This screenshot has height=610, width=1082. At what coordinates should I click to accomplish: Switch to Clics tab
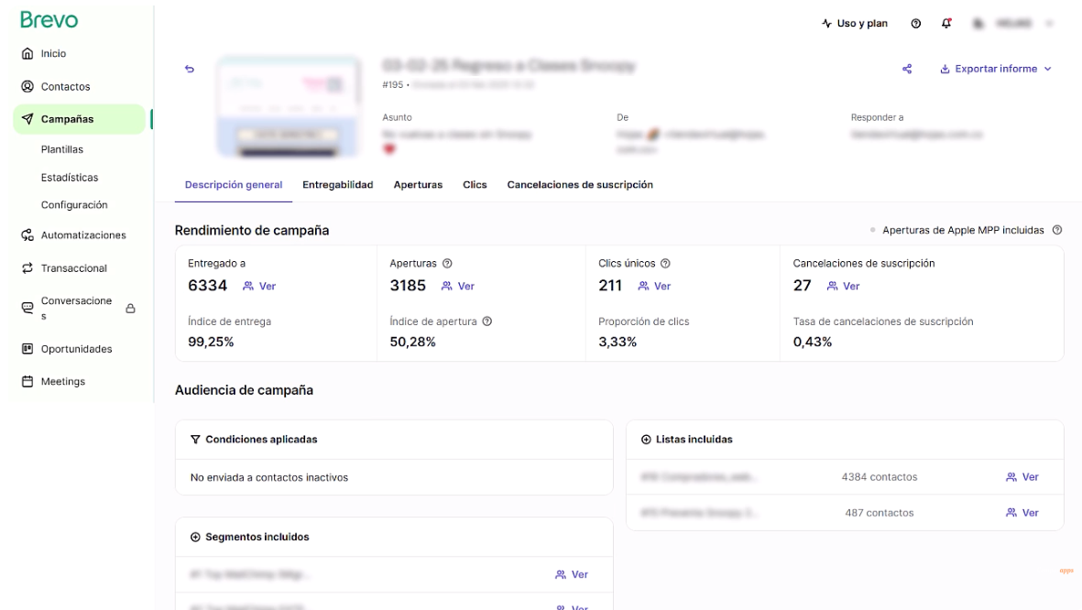pos(475,185)
